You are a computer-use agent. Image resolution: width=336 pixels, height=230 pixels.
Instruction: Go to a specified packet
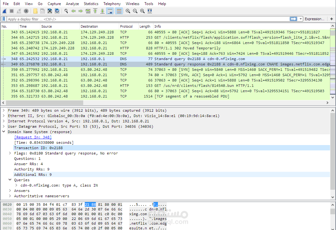88,11
